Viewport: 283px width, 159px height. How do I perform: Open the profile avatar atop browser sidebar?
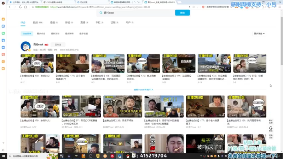pos(3,3)
